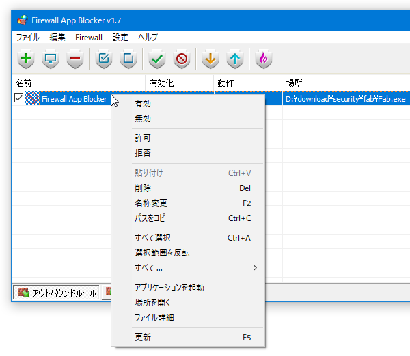
Task: Sort by the 名前 column header
Action: point(79,83)
